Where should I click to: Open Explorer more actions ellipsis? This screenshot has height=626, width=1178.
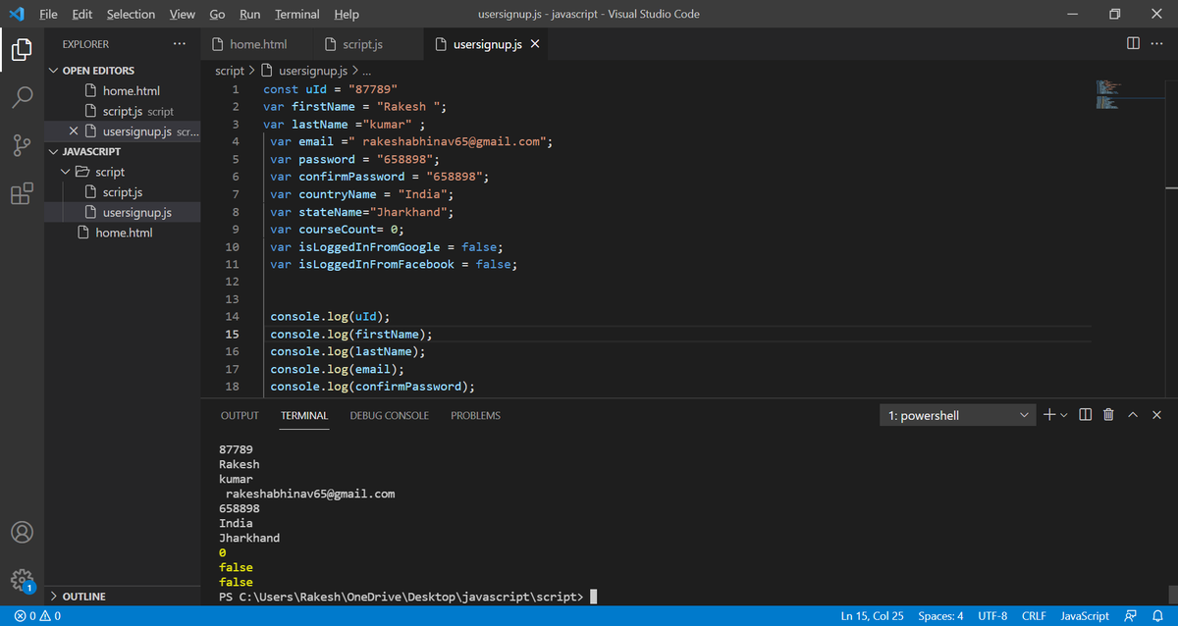click(x=178, y=44)
